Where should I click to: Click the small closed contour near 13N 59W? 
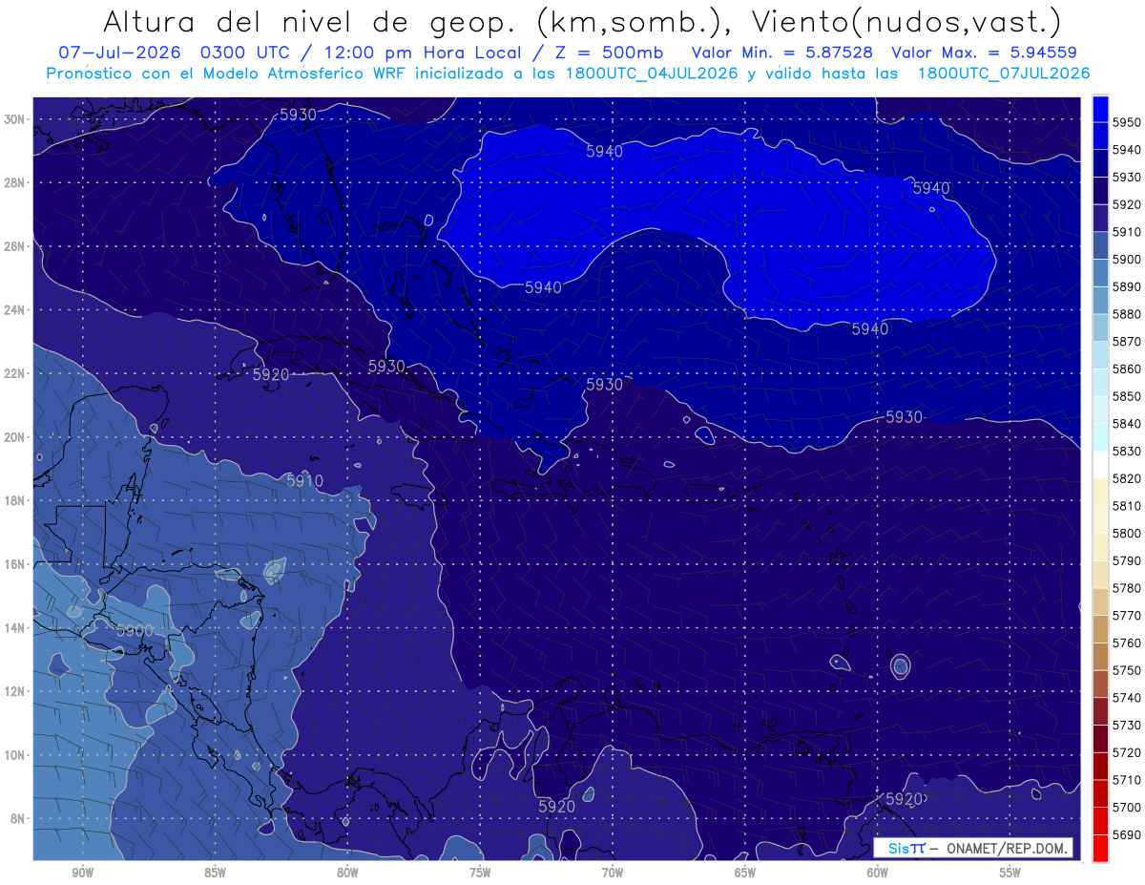[900, 665]
